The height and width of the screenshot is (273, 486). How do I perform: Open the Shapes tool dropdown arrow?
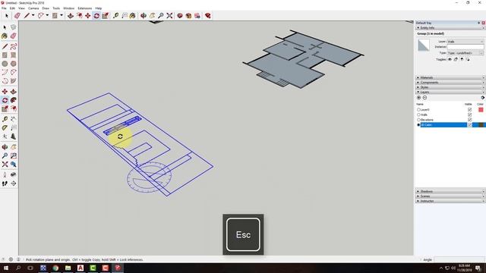(x=62, y=15)
